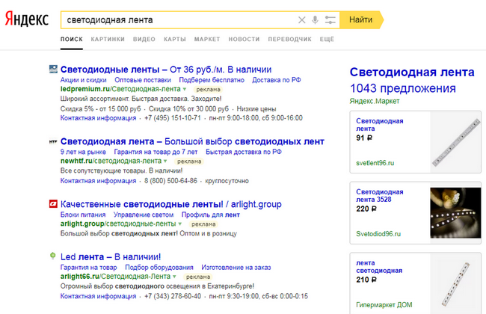The image size is (486, 314).
Task: Open arlight66.ru green URL link
Action: [x=116, y=277]
